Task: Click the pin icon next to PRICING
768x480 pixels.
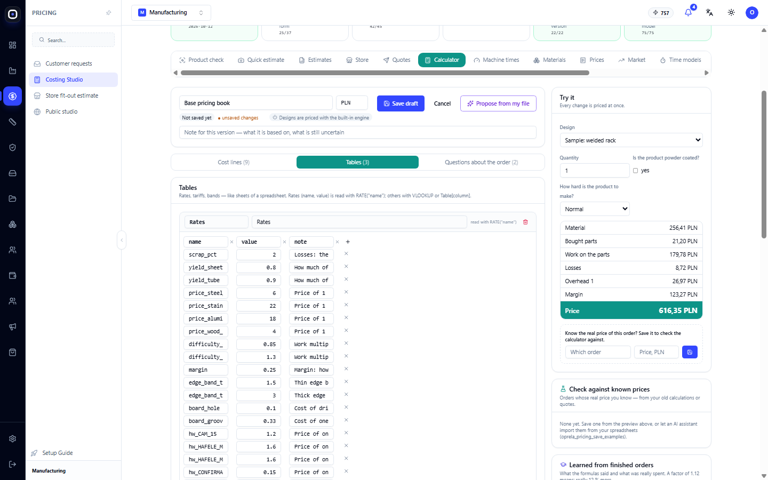Action: [x=109, y=13]
